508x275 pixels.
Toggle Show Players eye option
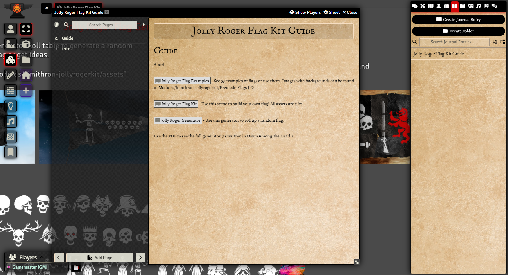click(x=305, y=12)
